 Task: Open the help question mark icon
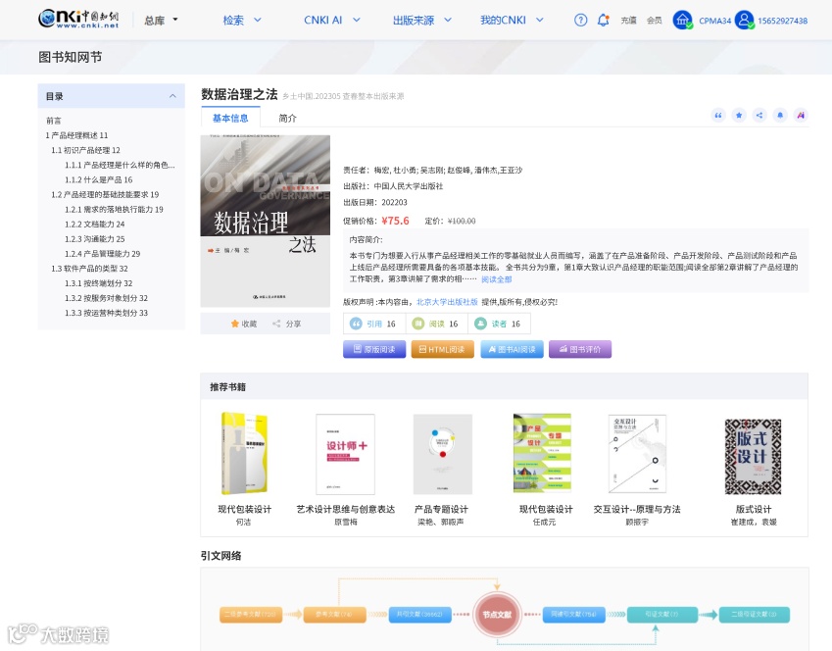point(580,21)
